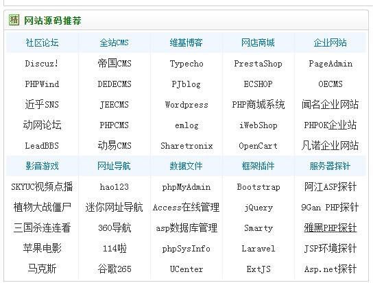Click the Discuz! link
This screenshot has height=283, width=373.
pos(42,64)
